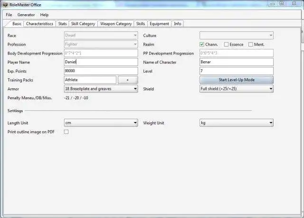The width and height of the screenshot is (304, 218).
Task: Open the Race dropdown showing Dwarf
Action: coord(101,36)
